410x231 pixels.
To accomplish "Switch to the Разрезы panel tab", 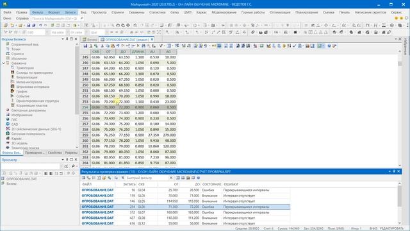I will pyautogui.click(x=71, y=153).
